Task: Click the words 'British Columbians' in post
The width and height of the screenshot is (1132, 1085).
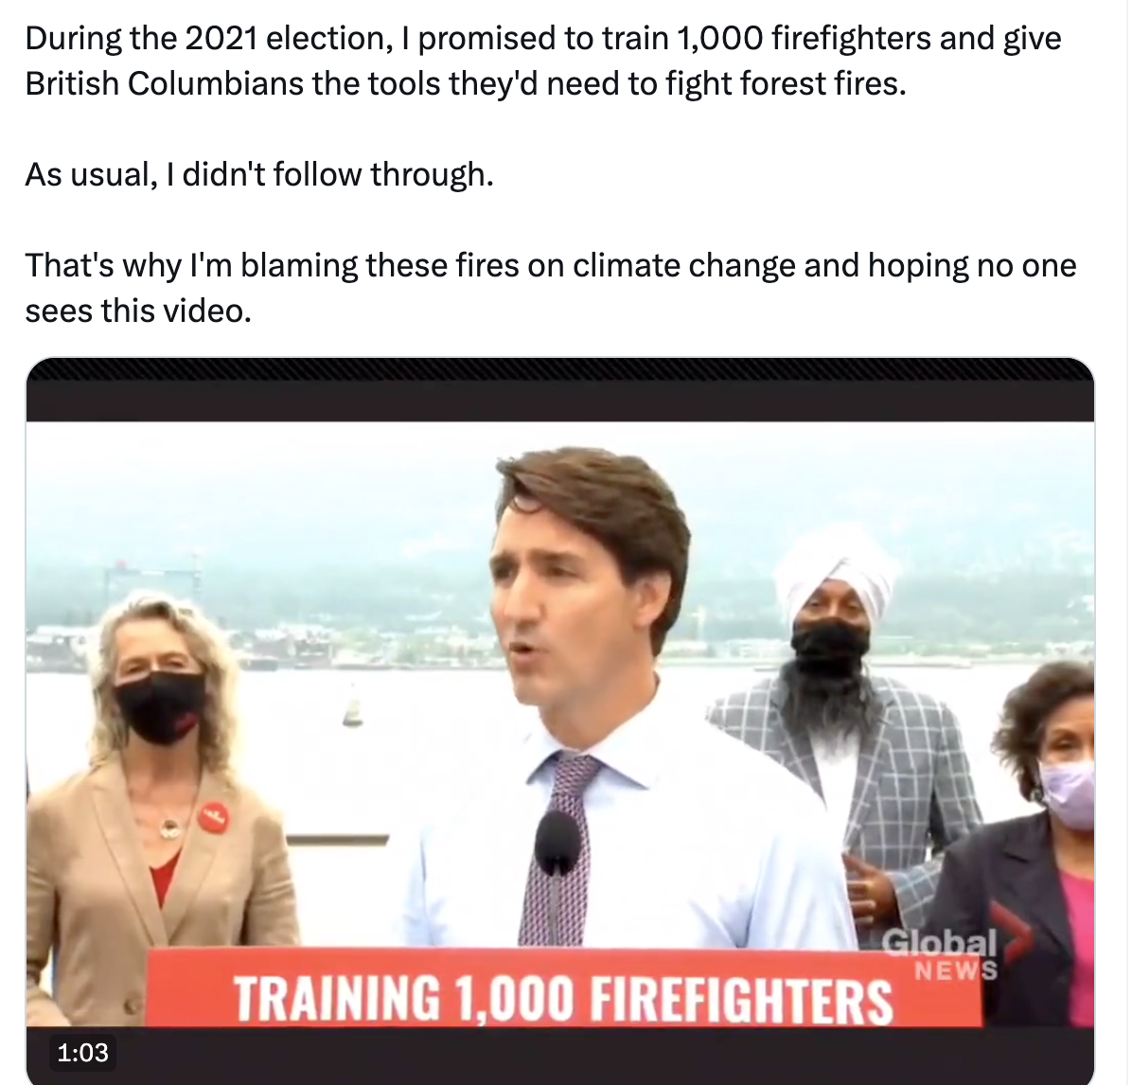Action: (164, 84)
